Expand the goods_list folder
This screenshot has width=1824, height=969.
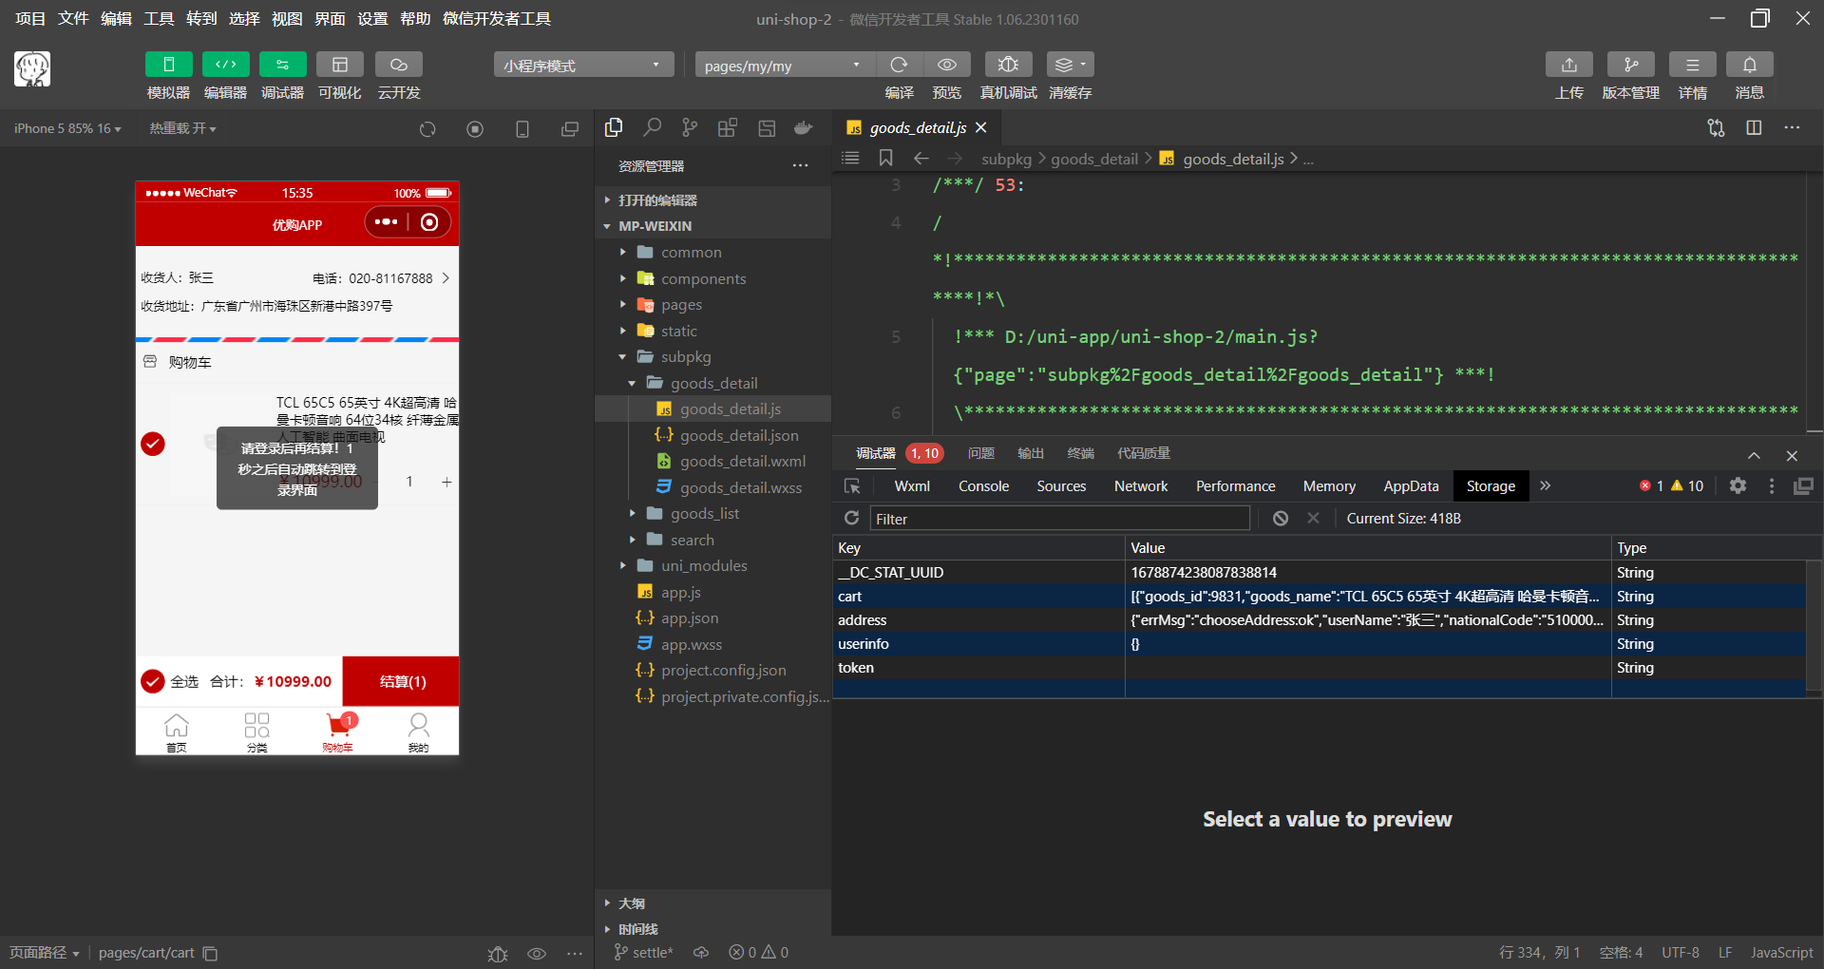(704, 513)
